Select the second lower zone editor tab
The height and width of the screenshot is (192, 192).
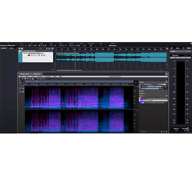[37, 74]
